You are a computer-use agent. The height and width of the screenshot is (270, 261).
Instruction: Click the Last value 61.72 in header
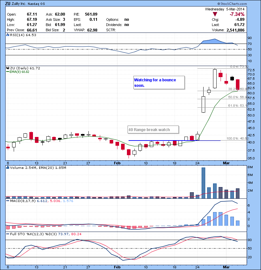[x=239, y=25]
